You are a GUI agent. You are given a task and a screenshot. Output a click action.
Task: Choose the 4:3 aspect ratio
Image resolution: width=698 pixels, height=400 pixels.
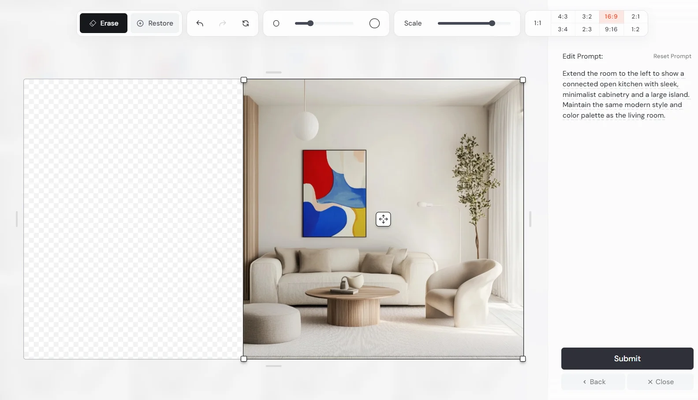click(563, 17)
